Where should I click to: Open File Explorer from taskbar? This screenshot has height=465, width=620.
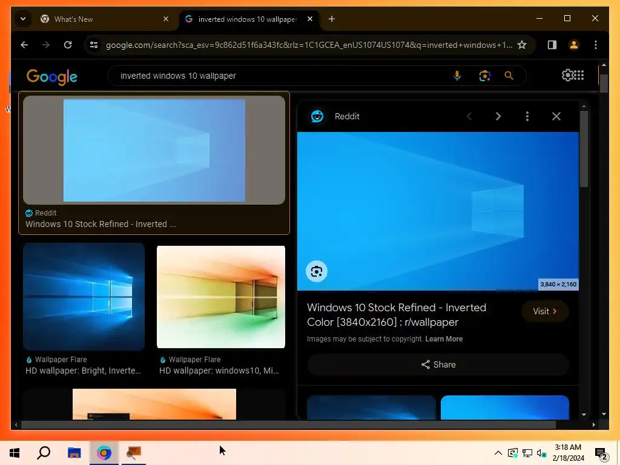point(74,453)
